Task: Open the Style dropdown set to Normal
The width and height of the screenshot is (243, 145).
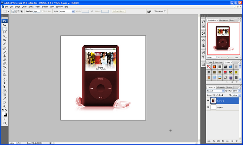Action: (67, 11)
